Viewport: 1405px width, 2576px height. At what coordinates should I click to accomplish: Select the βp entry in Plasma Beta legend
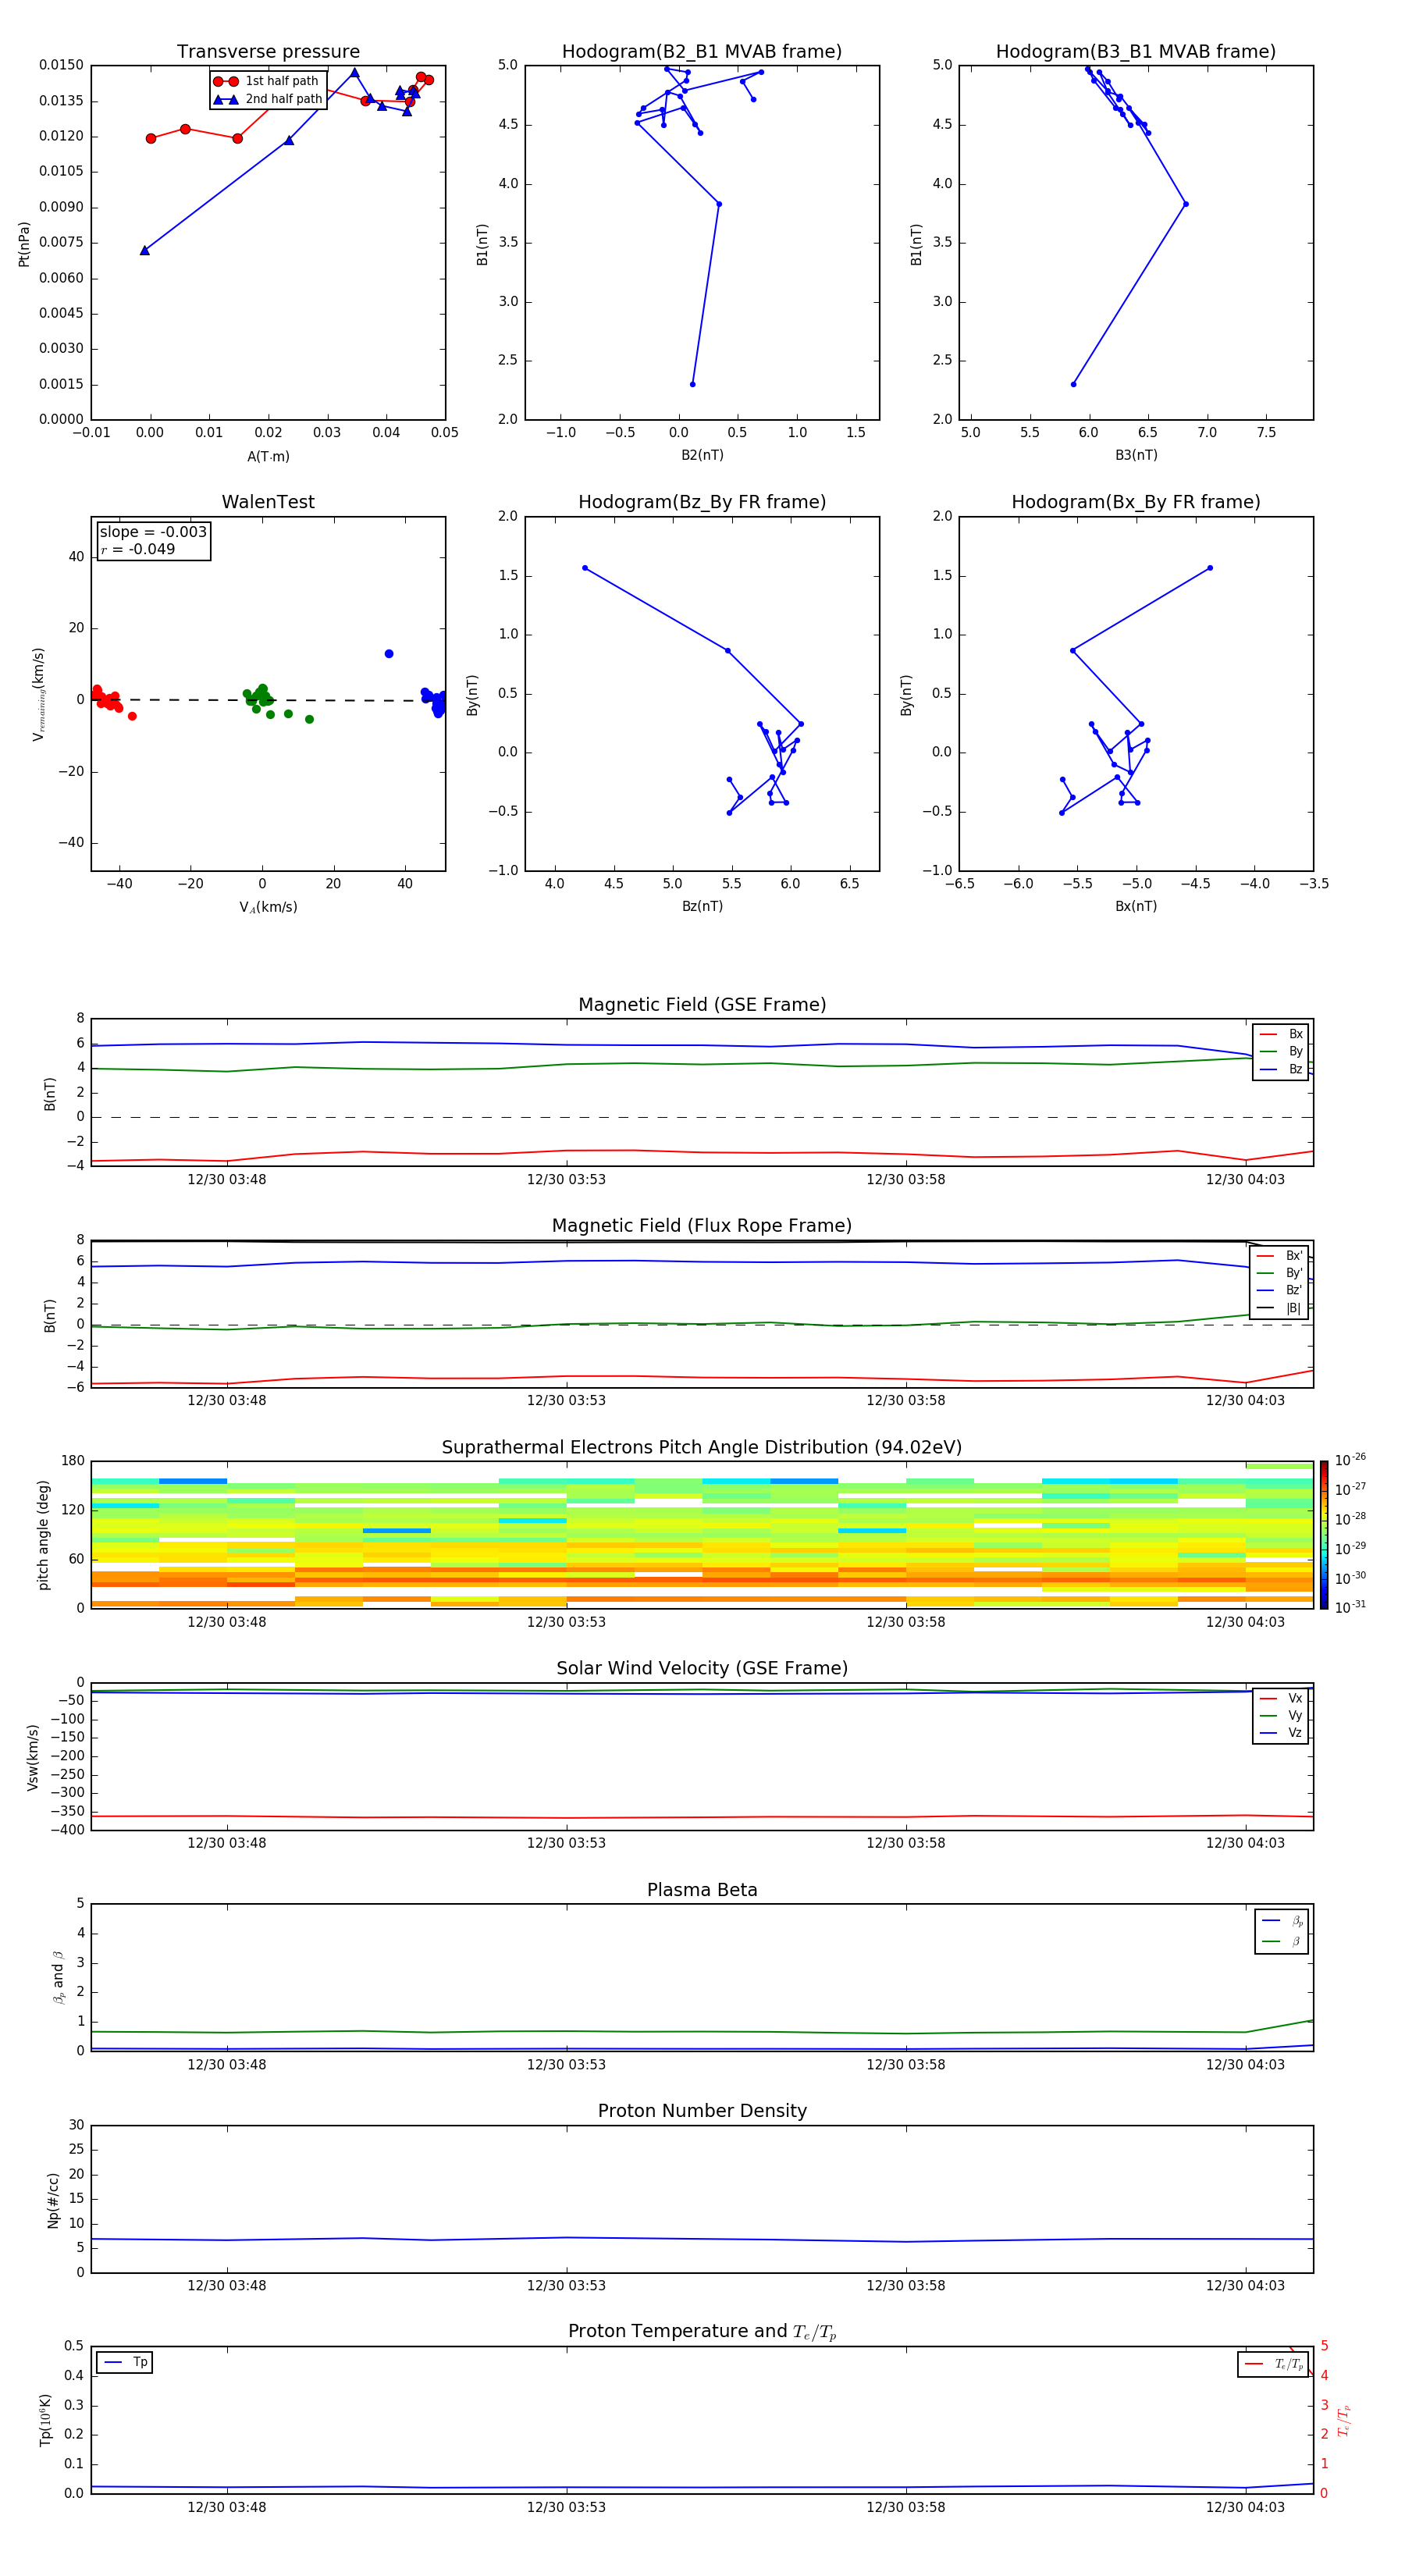pos(1282,1921)
